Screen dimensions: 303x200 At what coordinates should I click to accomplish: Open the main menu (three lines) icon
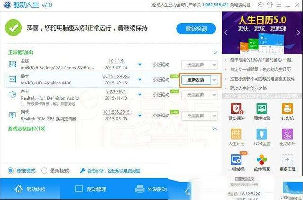click(279, 5)
